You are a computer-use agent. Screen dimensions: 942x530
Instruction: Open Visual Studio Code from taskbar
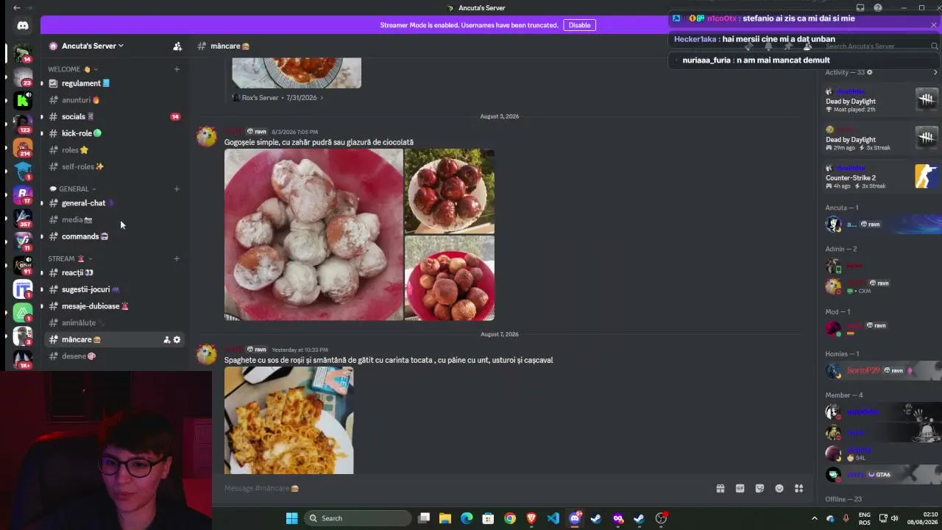coord(553,518)
